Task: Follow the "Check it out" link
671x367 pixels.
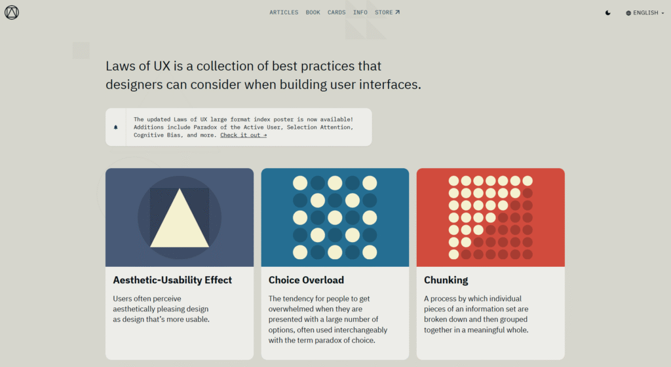Action: point(243,135)
